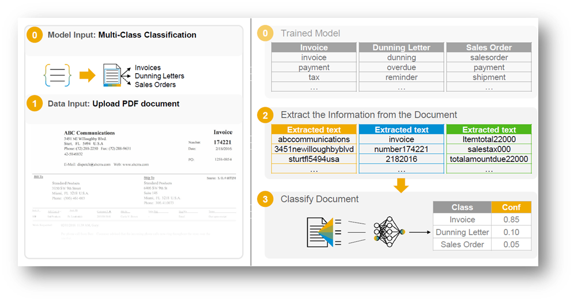Click the orange down arrow below extracted tables
The width and height of the screenshot is (574, 302).
click(402, 184)
